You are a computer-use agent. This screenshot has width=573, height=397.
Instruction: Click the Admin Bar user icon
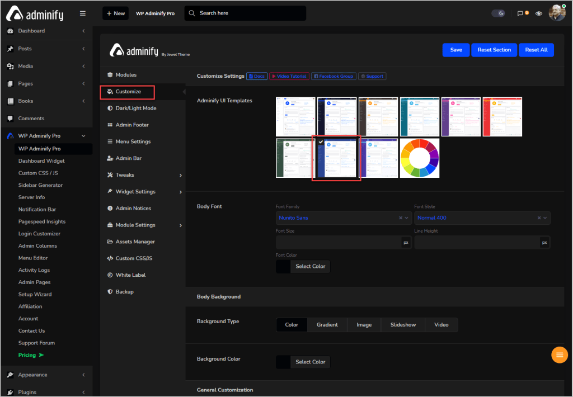pyautogui.click(x=110, y=158)
